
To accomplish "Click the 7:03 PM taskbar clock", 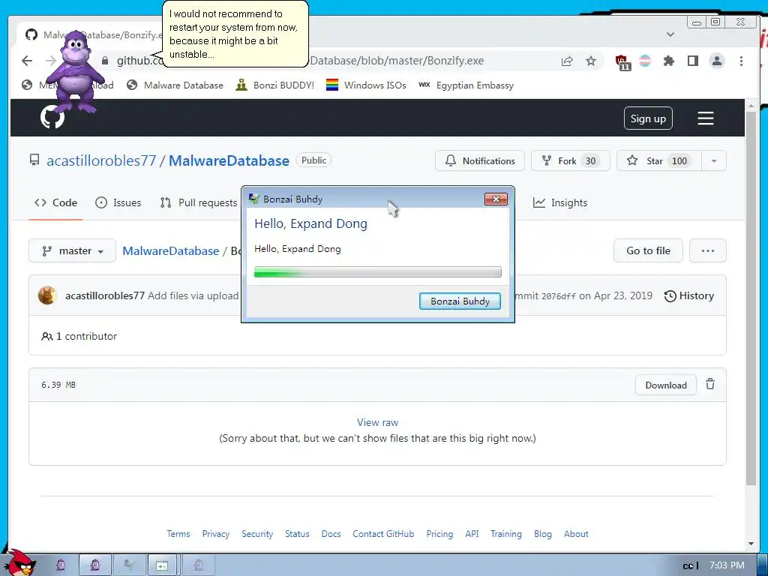I will pos(727,565).
